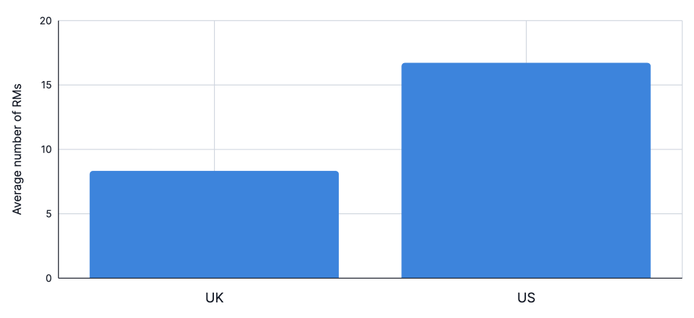Screen dimensions: 694x318
Task: Click the horizontal gridline at value 20
Action: tap(370, 21)
